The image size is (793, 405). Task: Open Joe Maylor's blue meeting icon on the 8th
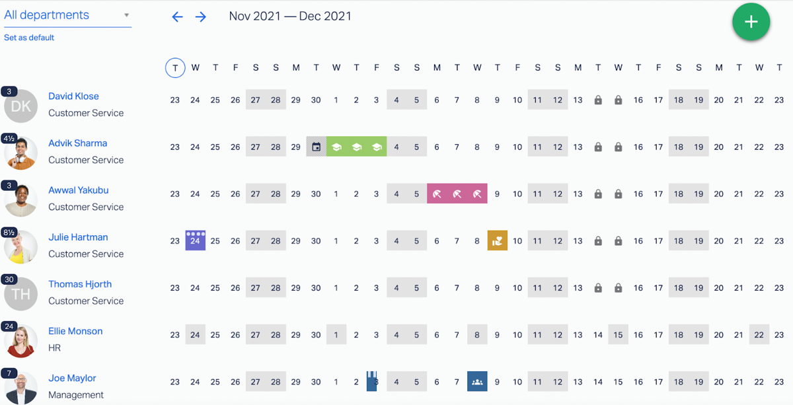coord(477,381)
